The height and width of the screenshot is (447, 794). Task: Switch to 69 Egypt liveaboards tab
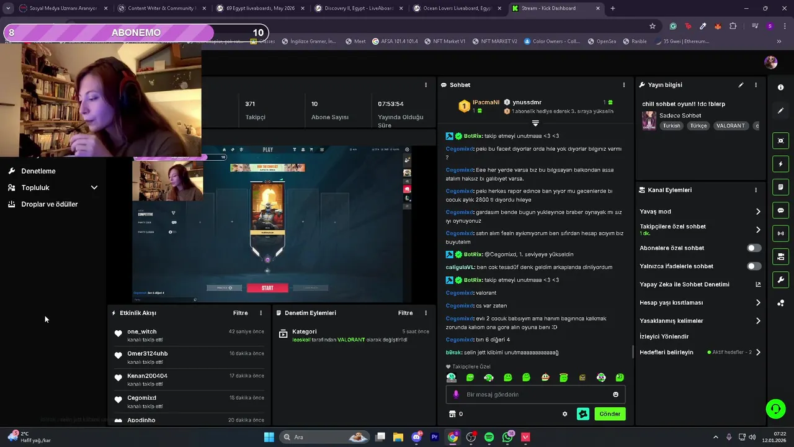coord(259,9)
